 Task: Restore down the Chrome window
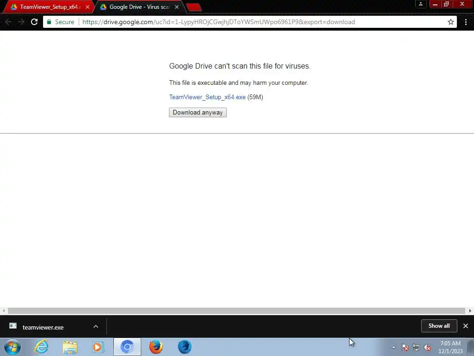click(x=446, y=4)
